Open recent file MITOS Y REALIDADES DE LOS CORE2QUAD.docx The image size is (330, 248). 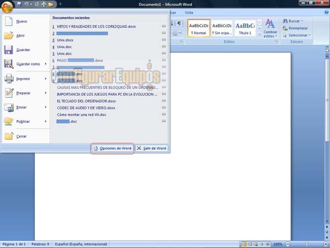pyautogui.click(x=96, y=26)
